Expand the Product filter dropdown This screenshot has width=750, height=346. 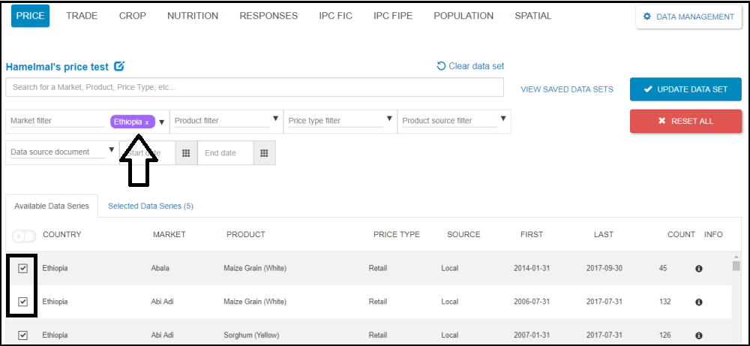[x=275, y=119]
